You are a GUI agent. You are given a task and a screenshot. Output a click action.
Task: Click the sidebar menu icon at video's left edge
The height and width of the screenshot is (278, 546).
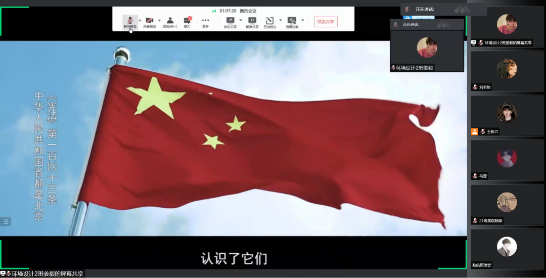6,221
